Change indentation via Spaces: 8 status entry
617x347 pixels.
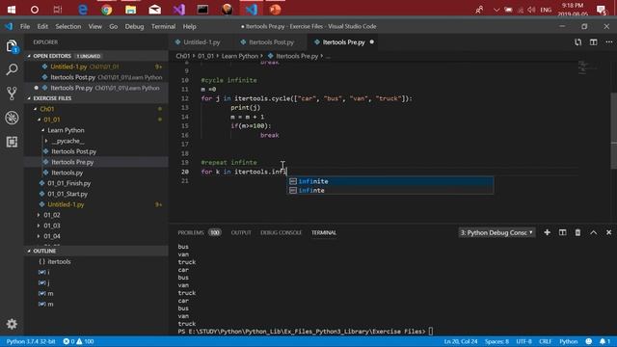point(496,341)
